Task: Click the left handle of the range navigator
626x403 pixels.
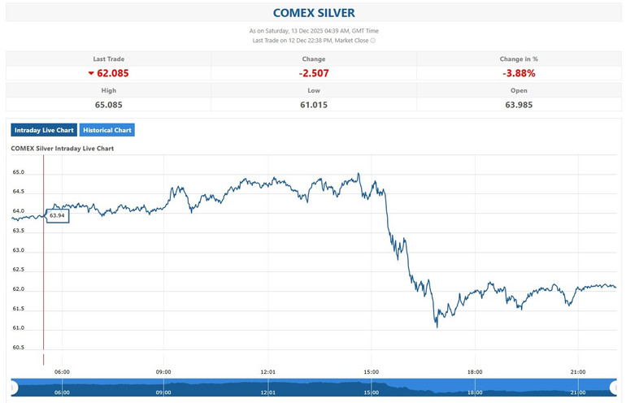Action: [13, 388]
